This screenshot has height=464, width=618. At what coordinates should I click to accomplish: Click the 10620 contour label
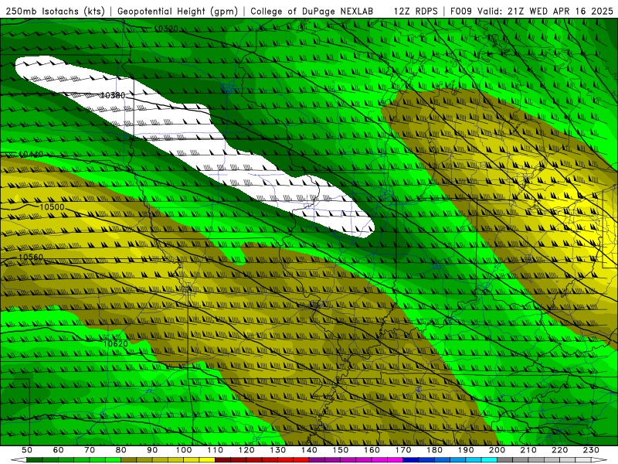pos(115,343)
